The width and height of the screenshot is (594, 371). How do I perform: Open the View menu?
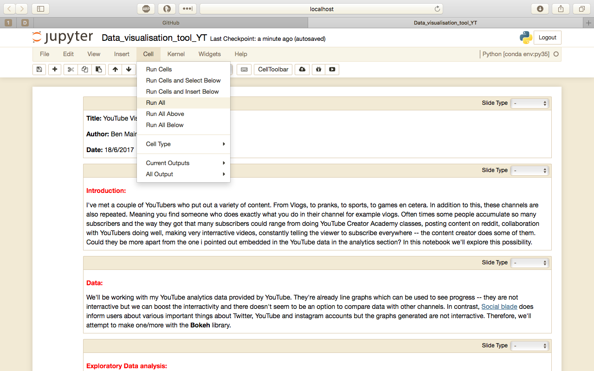click(x=94, y=54)
